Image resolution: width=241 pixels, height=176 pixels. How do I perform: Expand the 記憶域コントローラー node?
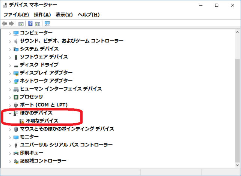click(x=10, y=161)
